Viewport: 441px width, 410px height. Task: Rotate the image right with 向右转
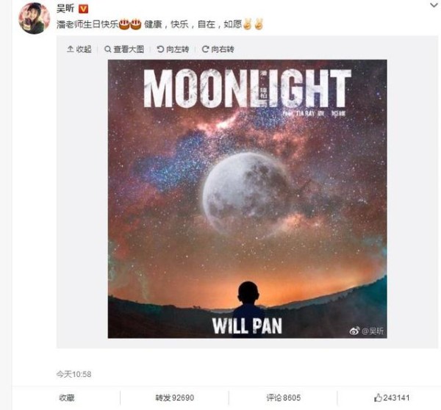click(x=218, y=49)
